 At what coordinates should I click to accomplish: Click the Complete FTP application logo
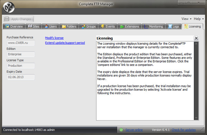[9, 7]
